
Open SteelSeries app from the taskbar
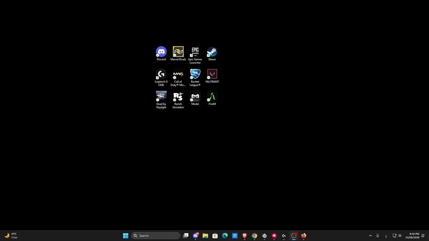pyautogui.click(x=264, y=236)
